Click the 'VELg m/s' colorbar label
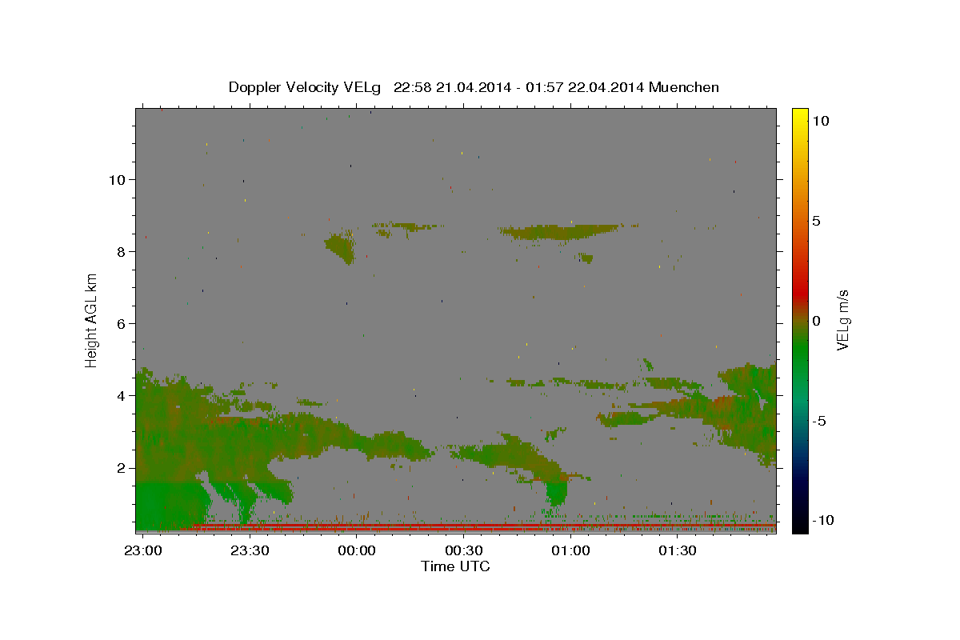Screen dimensions: 960x640 842,321
